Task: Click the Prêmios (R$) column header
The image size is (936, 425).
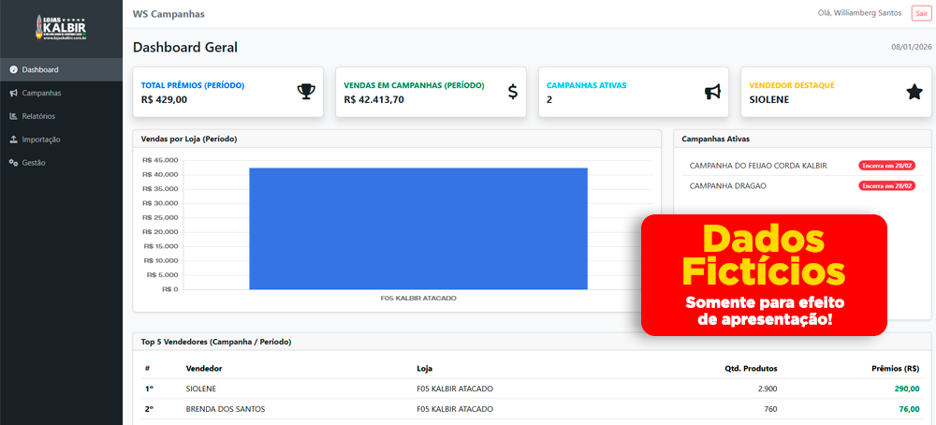Action: point(896,368)
